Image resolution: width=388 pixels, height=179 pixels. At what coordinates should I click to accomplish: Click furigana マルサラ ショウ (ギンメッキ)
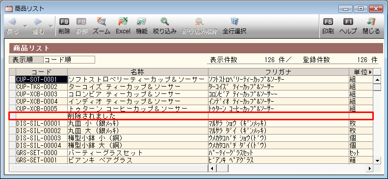click(238, 123)
